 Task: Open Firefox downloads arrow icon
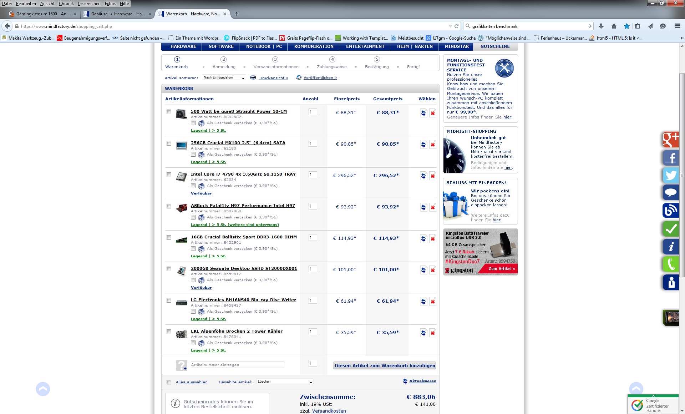tap(601, 26)
